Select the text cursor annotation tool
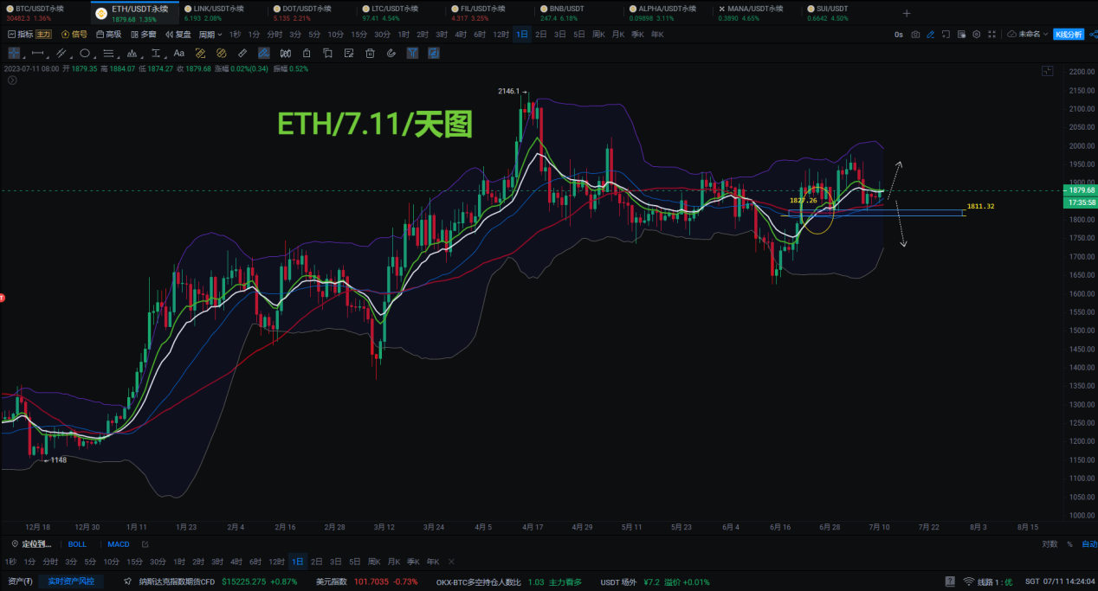Screen dimensions: 1098x591 [156, 53]
